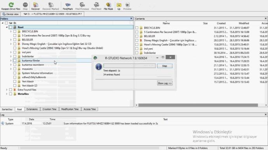The height and width of the screenshot is (150, 268).
Task: Check Extra Found Files checkbox
Action: tap(10, 90)
